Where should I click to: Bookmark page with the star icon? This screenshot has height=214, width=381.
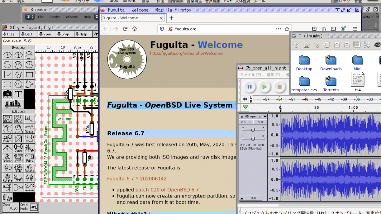[287, 29]
